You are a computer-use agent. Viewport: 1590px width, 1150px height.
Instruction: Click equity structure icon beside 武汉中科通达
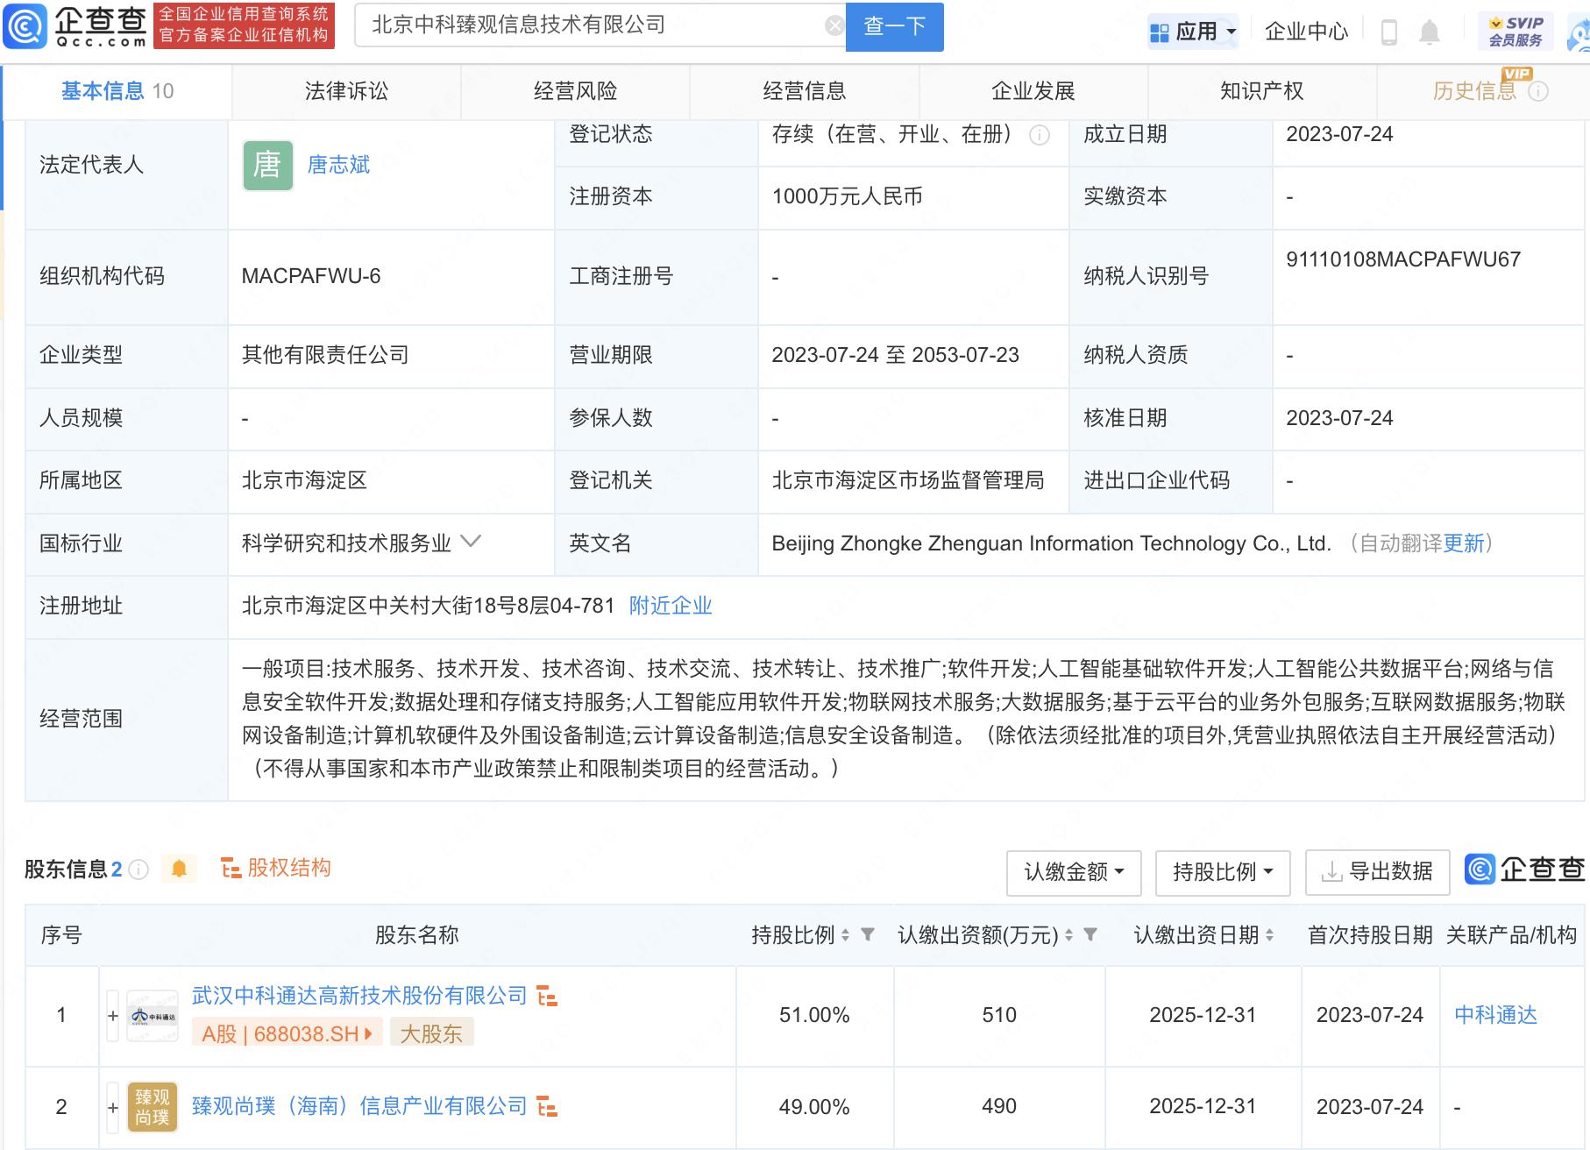click(x=549, y=996)
